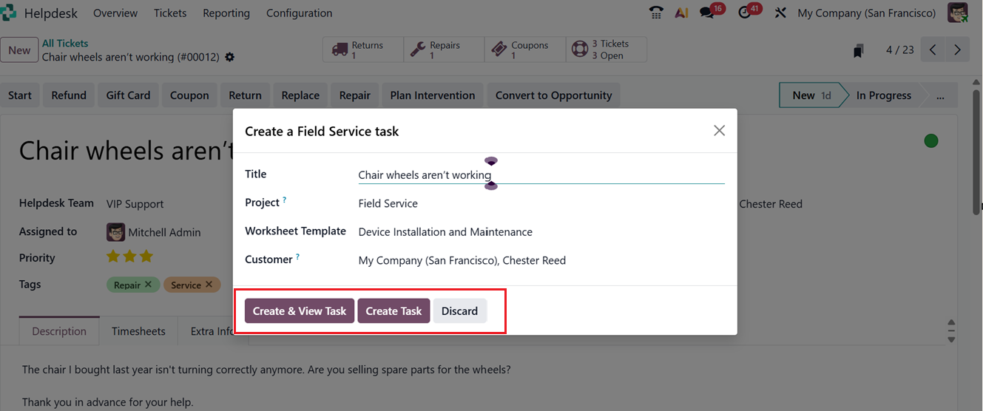Open the Reporting menu
Image resolution: width=983 pixels, height=411 pixels.
[226, 13]
